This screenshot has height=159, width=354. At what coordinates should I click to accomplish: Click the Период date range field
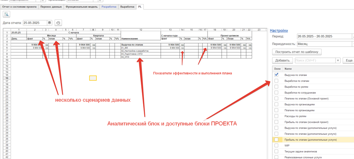coord(325,36)
